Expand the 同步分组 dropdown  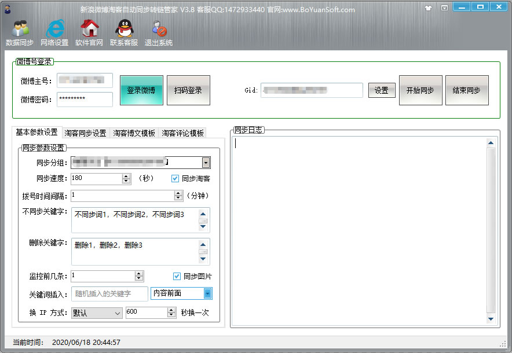click(206, 163)
